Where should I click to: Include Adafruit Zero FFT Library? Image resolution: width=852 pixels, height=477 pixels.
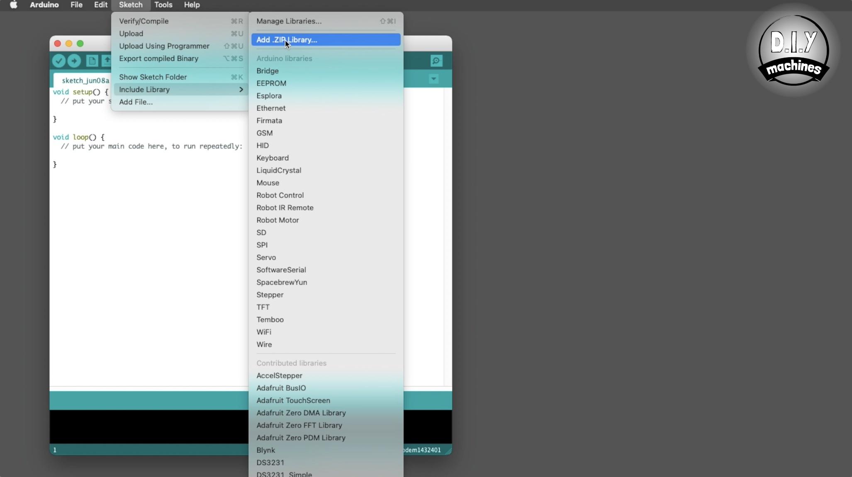tap(326, 426)
